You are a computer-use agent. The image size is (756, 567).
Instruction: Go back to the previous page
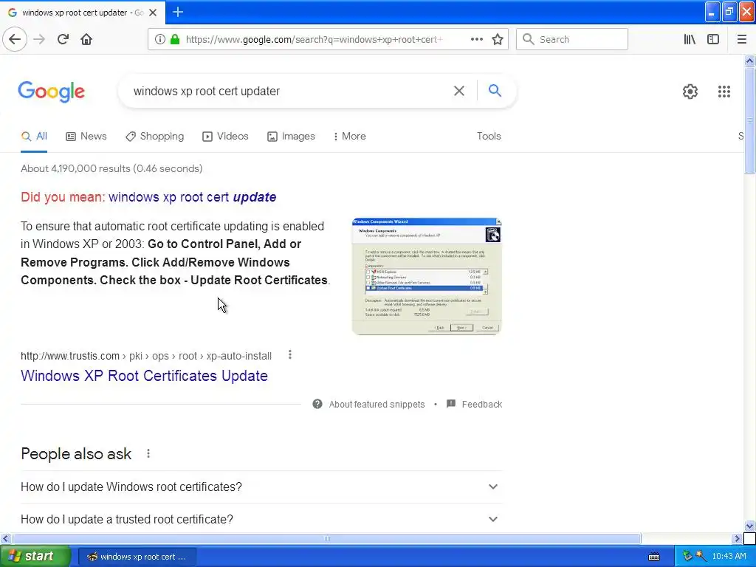click(15, 39)
